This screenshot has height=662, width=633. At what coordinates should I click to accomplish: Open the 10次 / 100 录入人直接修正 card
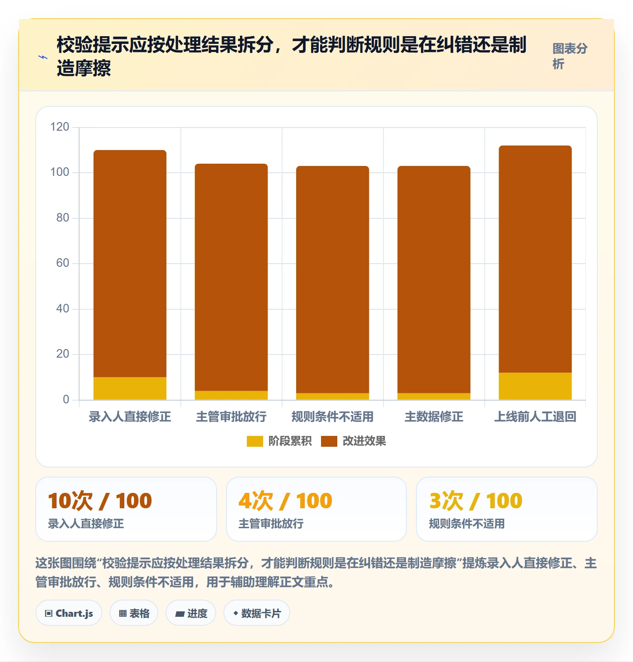[x=126, y=509]
